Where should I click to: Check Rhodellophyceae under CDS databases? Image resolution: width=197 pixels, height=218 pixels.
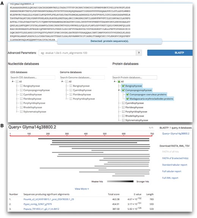21,107
